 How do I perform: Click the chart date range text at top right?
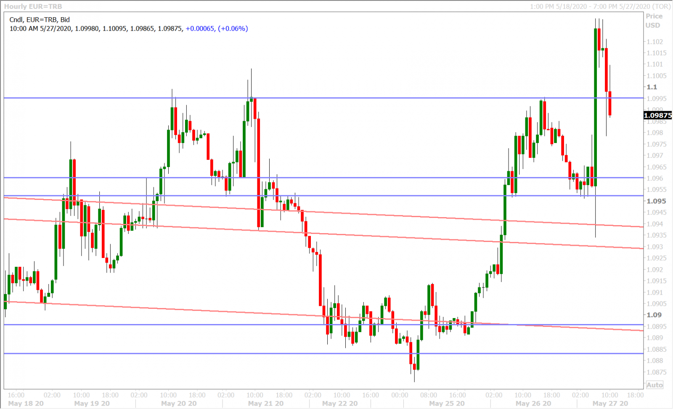600,6
